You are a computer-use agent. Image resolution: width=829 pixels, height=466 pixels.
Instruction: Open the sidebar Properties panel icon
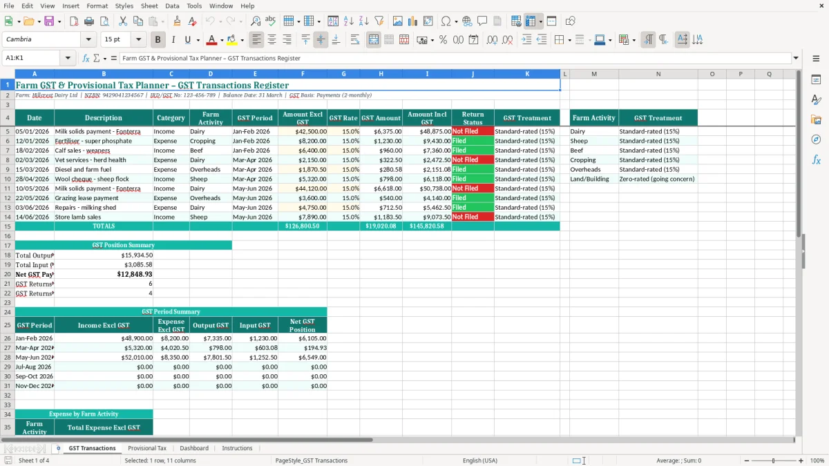[816, 79]
